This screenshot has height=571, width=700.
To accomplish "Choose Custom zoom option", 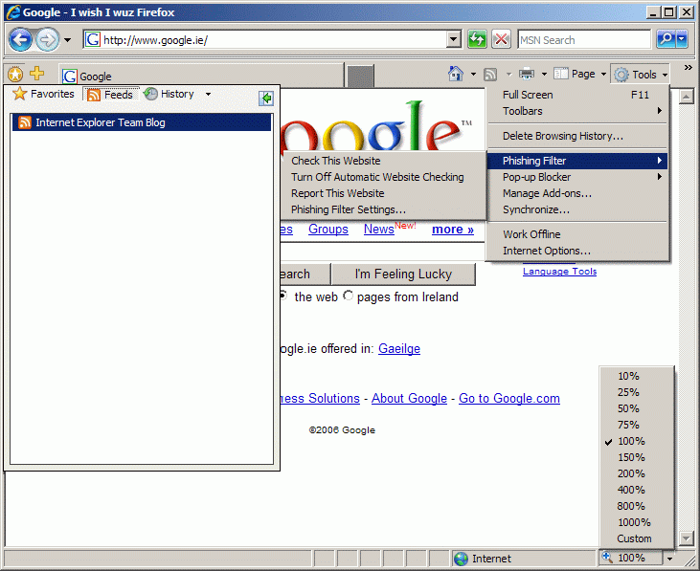I will pos(637,538).
